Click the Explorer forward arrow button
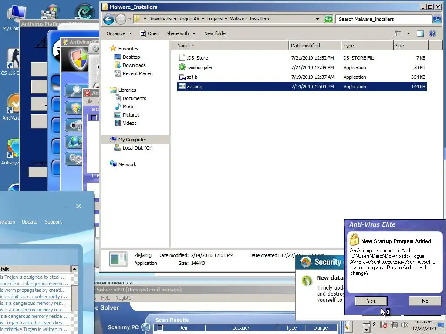 click(121, 19)
